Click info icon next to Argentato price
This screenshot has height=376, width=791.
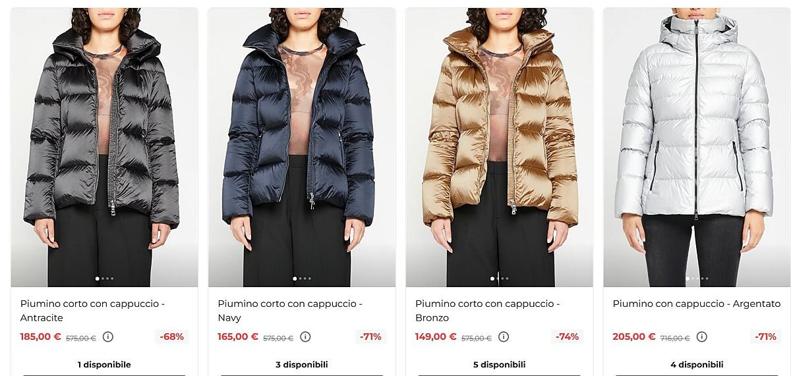click(x=702, y=337)
